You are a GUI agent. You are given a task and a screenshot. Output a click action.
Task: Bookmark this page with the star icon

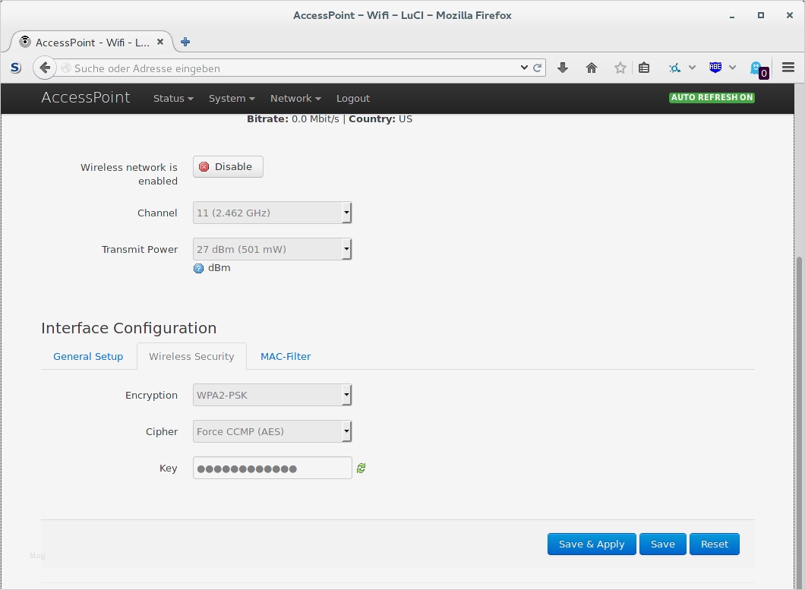[620, 68]
